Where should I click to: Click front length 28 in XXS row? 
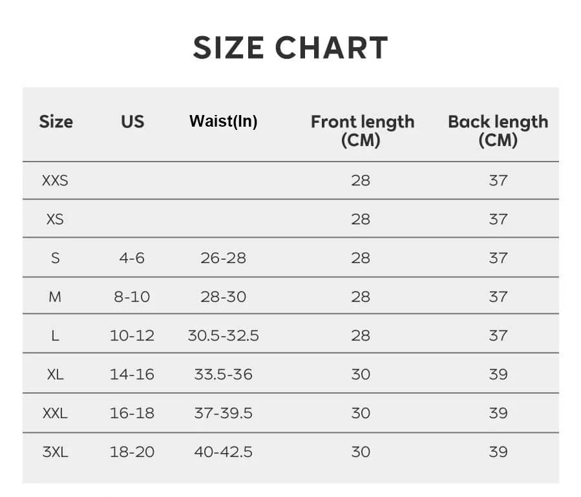click(361, 180)
